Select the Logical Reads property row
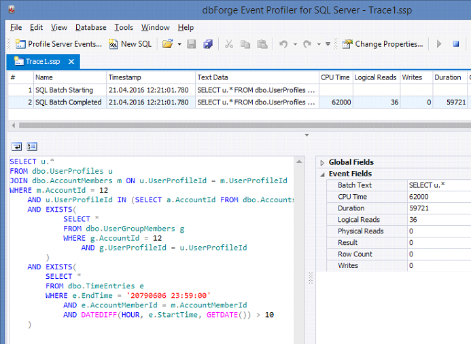Viewport: 471px width, 344px height. (399, 220)
